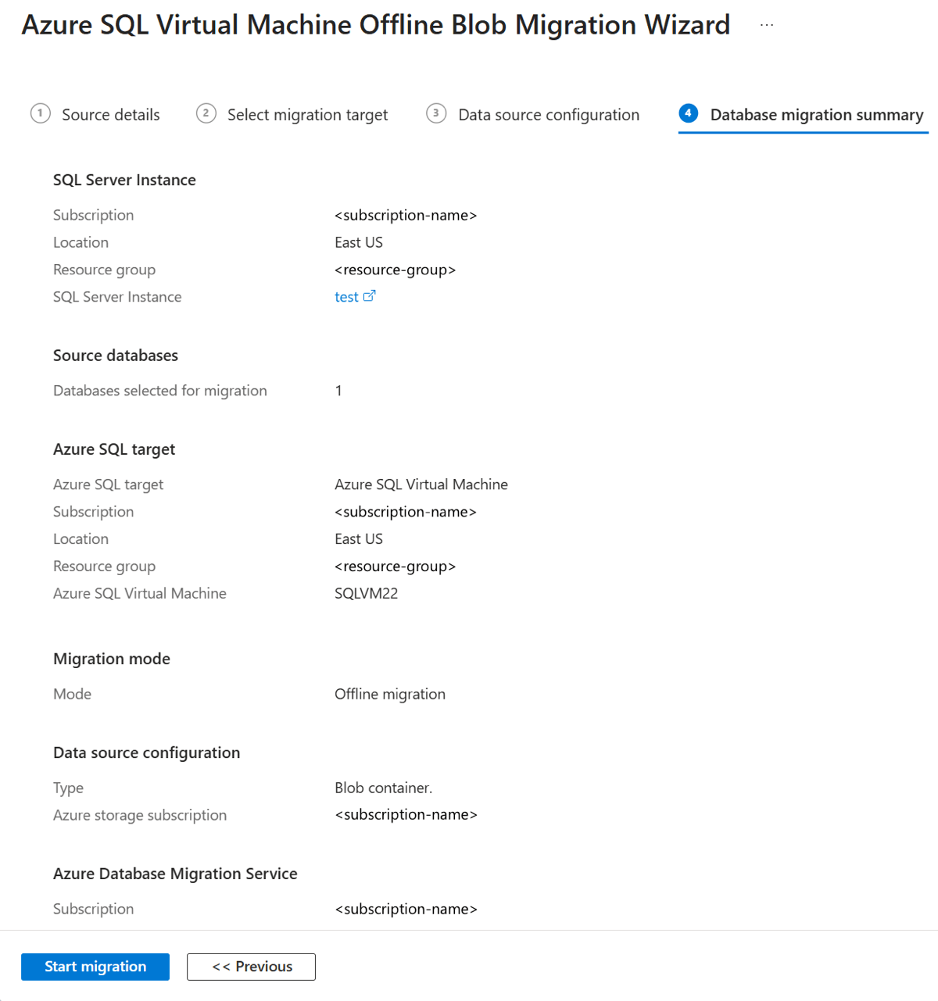This screenshot has width=938, height=1001.
Task: Click active step 4 circle icon
Action: coord(688,113)
